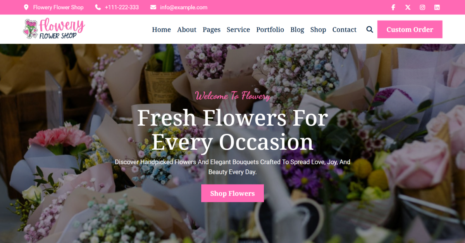Visit the Instagram icon link
Viewport: 465px width, 243px height.
[x=422, y=7]
